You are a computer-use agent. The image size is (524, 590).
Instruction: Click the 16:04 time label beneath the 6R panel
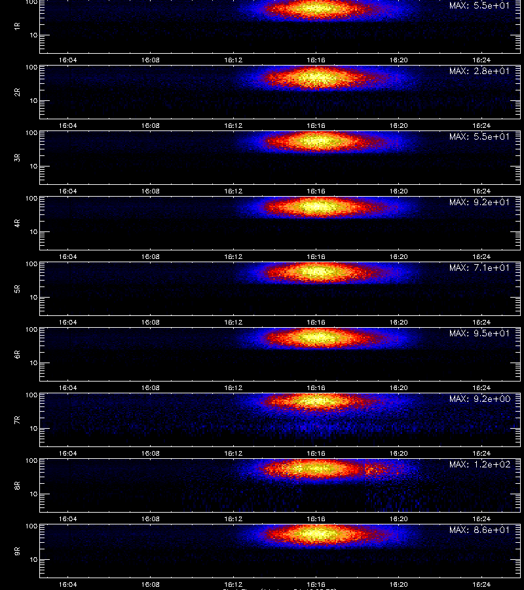click(68, 387)
